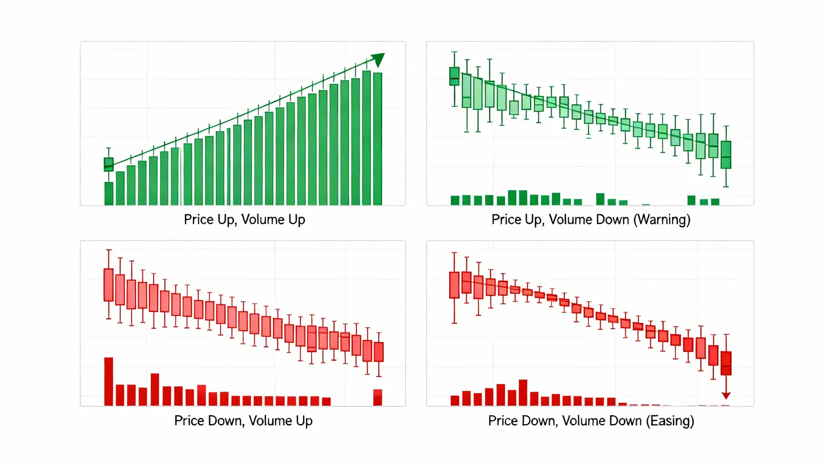Image resolution: width=828 pixels, height=466 pixels.
Task: Click tallest red volume bar in Price Down, Volume Up chart
Action: tap(108, 381)
